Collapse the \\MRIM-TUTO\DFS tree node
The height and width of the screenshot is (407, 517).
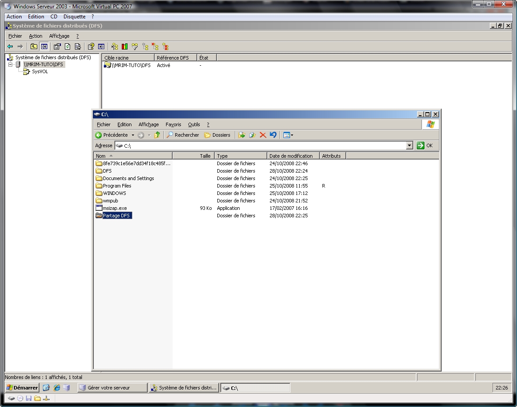click(10, 64)
